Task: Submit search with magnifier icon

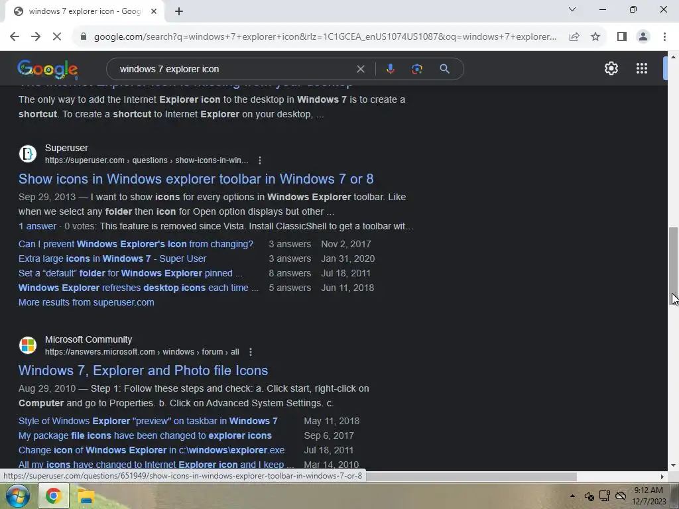Action: (x=444, y=69)
